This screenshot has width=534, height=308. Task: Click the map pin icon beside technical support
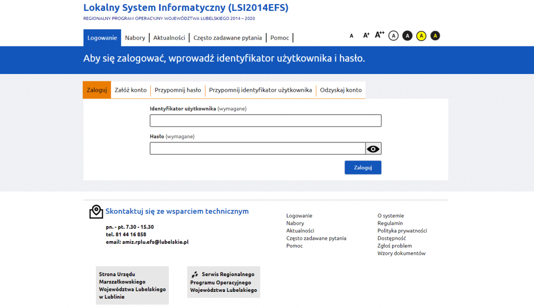click(x=96, y=212)
